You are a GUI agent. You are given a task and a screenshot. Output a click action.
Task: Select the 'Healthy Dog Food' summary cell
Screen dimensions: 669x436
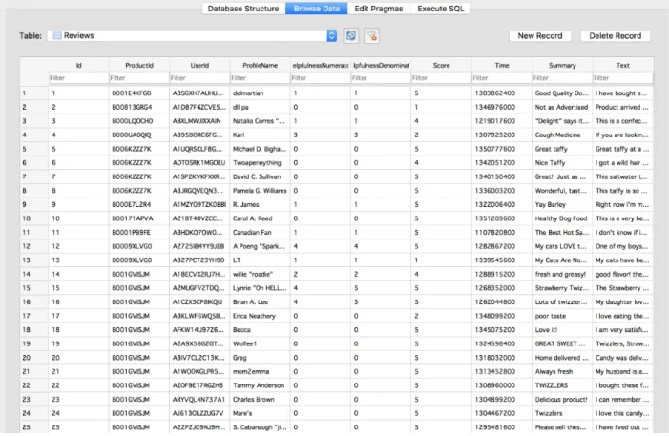(562, 218)
